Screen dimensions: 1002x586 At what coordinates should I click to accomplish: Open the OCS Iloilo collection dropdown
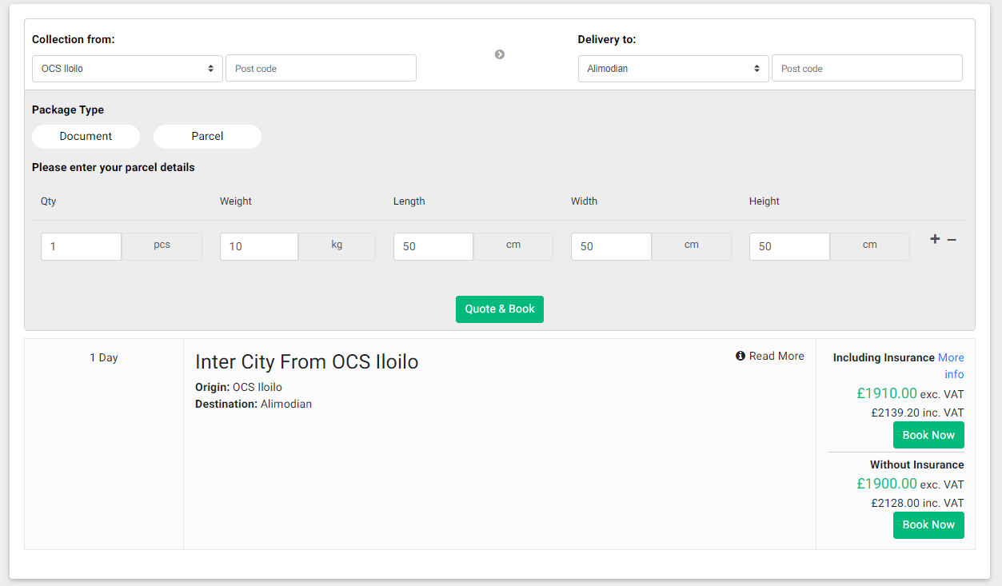coord(127,68)
